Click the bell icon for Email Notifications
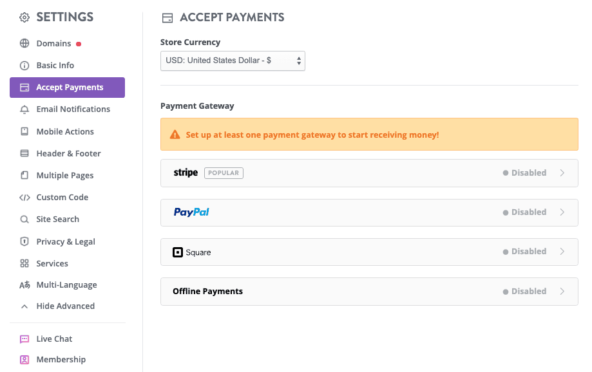This screenshot has height=372, width=592. [24, 109]
